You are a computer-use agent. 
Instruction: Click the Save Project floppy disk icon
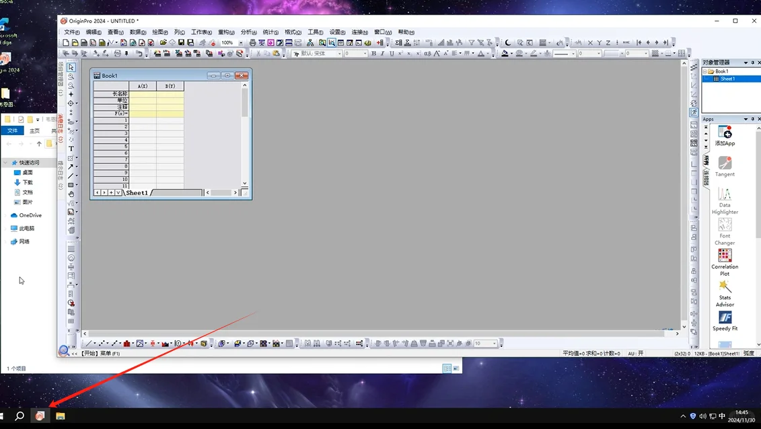[181, 42]
